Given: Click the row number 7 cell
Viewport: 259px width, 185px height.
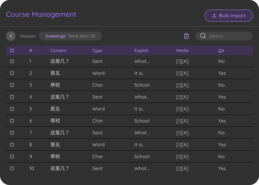Looking at the screenshot, I should (x=31, y=133).
